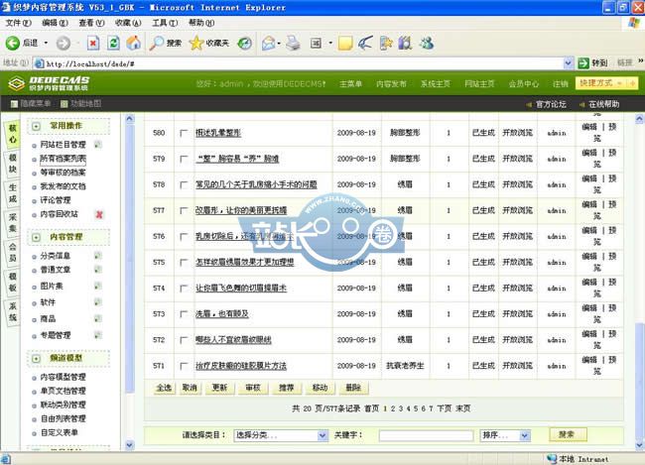Screen dimensions: 645x465
Task: Click the address bar URL field
Action: 304,63
